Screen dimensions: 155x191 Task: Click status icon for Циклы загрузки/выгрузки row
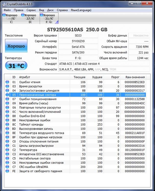tap(7, 146)
